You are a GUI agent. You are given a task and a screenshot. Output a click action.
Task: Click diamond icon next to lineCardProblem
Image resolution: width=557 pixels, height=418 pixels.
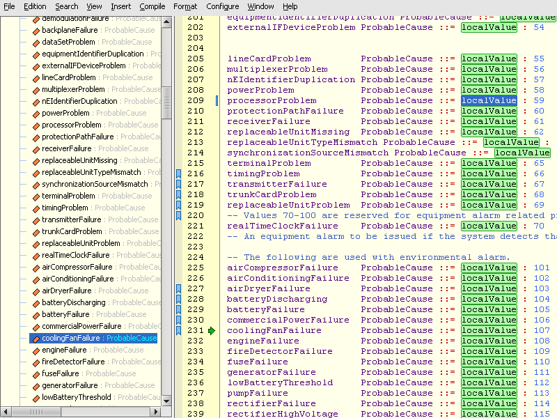(x=36, y=79)
